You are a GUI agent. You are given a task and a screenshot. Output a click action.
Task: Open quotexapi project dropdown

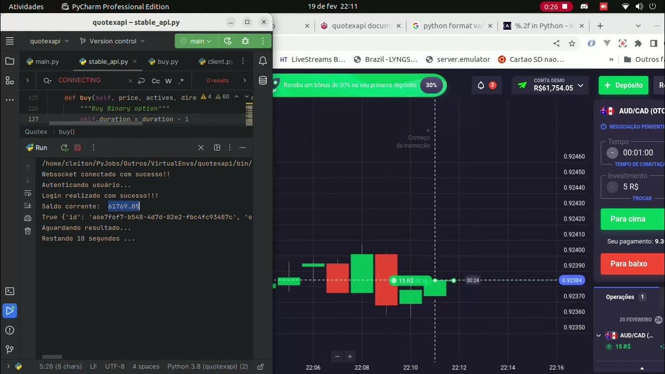coord(48,41)
